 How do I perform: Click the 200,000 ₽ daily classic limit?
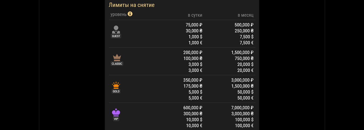(x=192, y=53)
